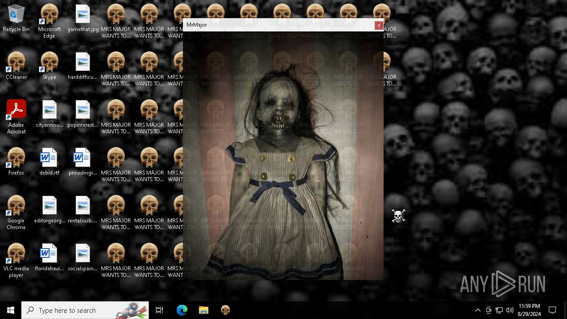567x319 pixels.
Task: Click the creepy doll image in MrMajor
Action: click(x=283, y=156)
